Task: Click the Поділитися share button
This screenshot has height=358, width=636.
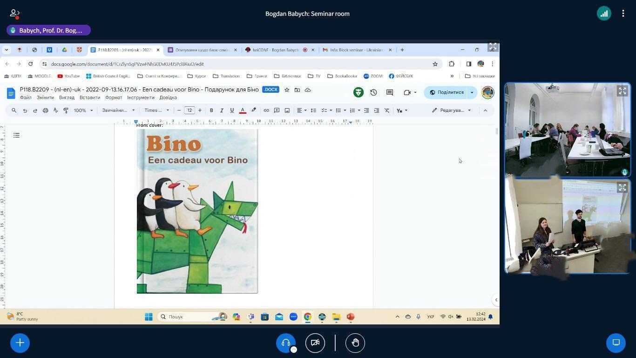Action: (447, 92)
